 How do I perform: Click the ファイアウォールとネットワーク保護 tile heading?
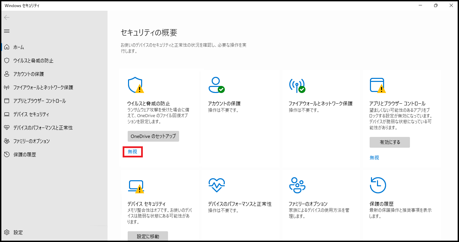pos(321,104)
